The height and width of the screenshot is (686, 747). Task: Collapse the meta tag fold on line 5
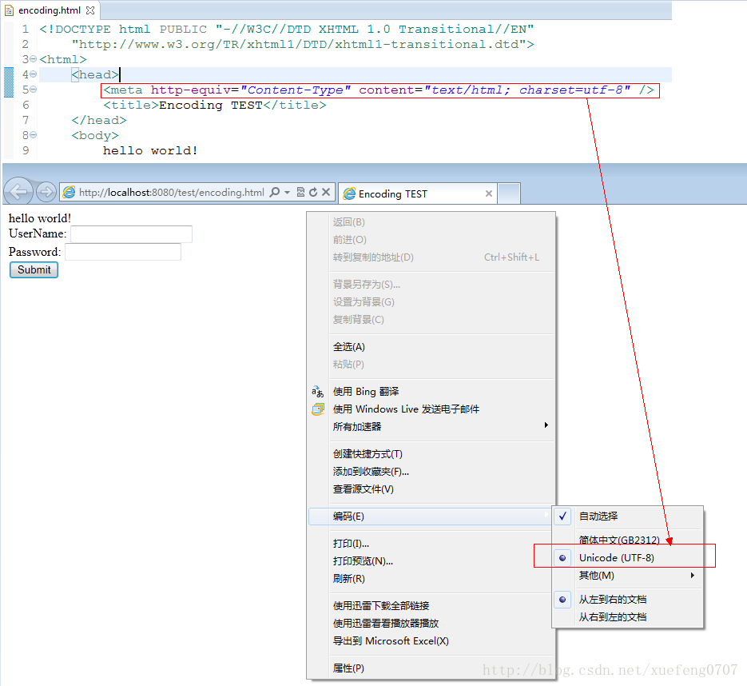[x=33, y=90]
